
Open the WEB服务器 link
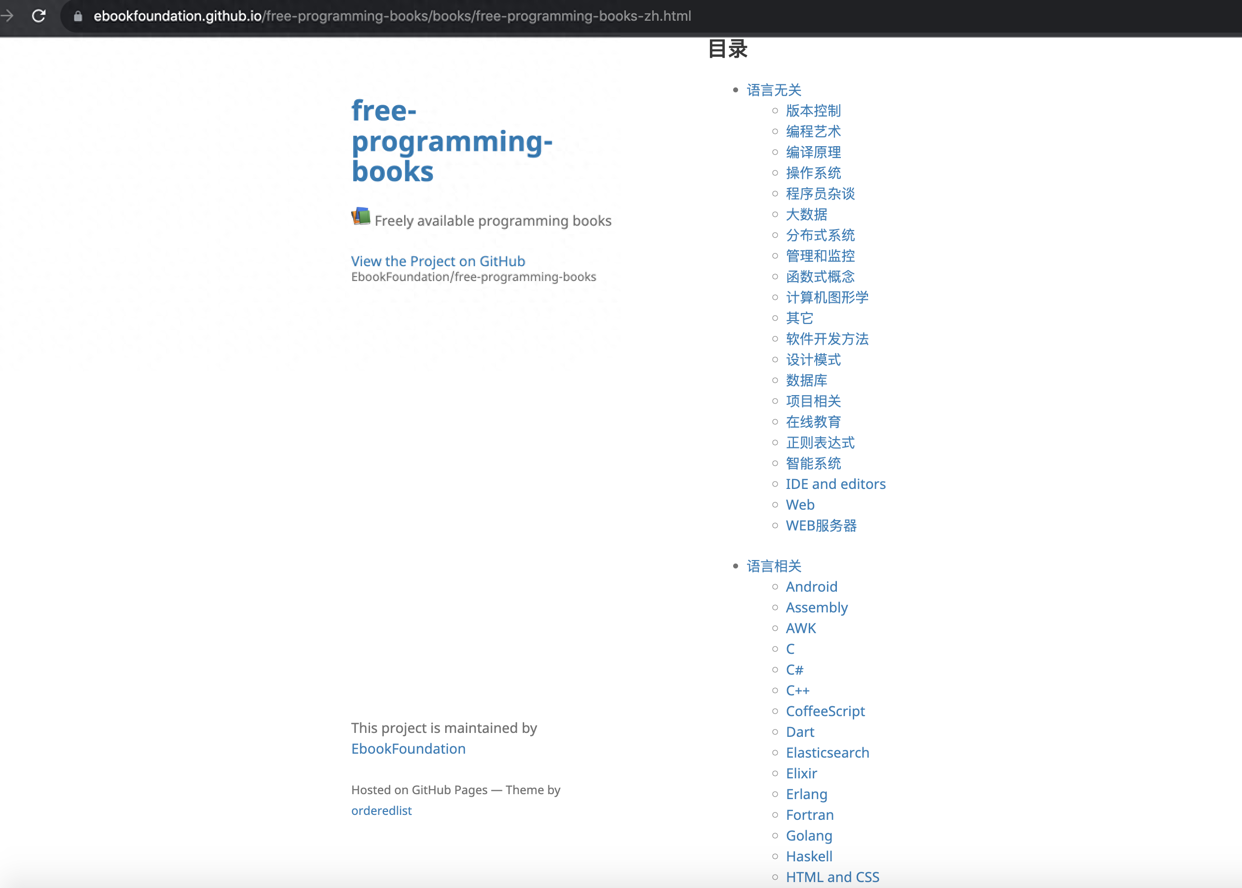(821, 525)
